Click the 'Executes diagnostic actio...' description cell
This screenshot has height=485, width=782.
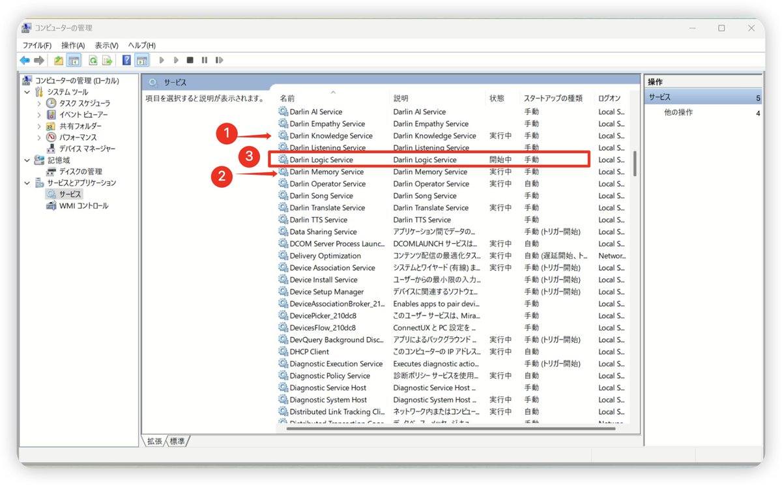coord(436,364)
